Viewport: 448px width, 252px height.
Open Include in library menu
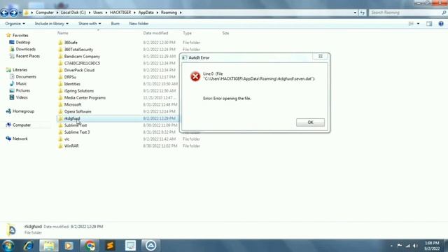(x=51, y=24)
